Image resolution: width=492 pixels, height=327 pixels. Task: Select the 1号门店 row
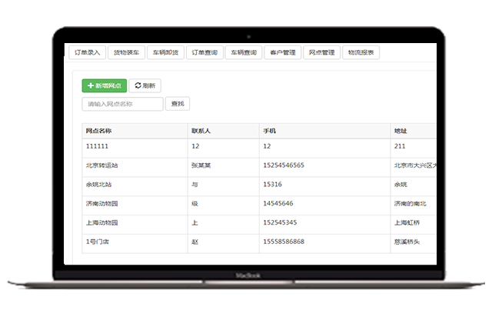[97, 242]
